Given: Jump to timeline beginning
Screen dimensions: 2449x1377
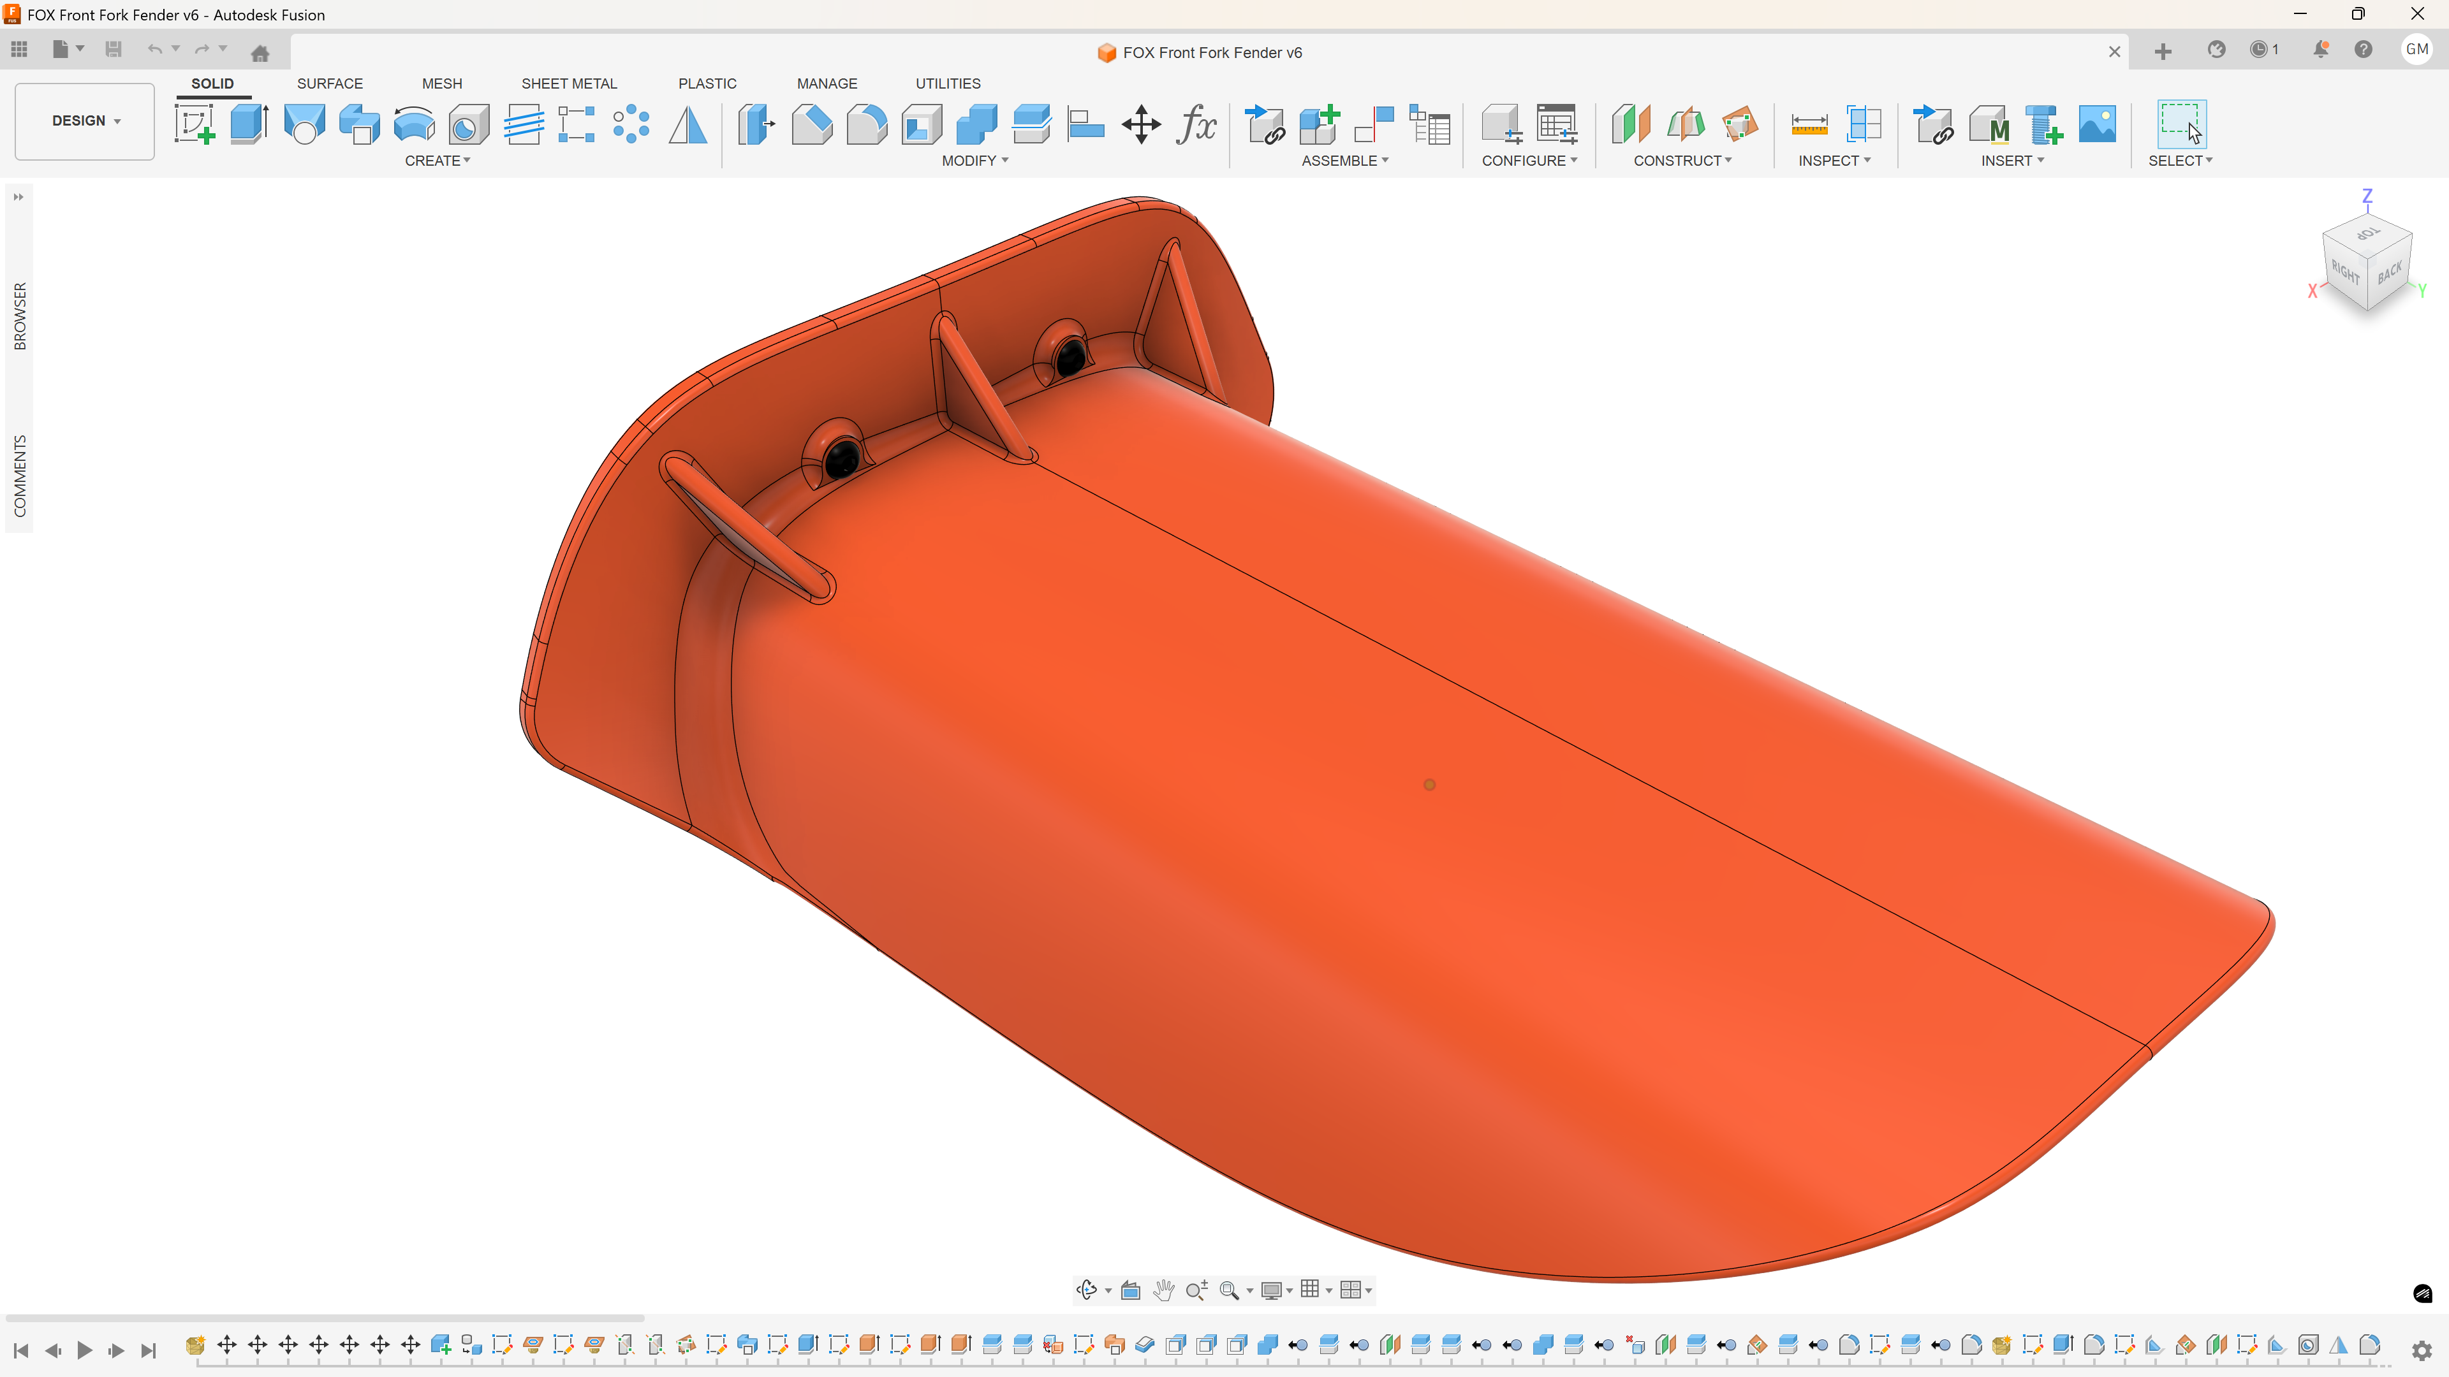Looking at the screenshot, I should pyautogui.click(x=21, y=1350).
